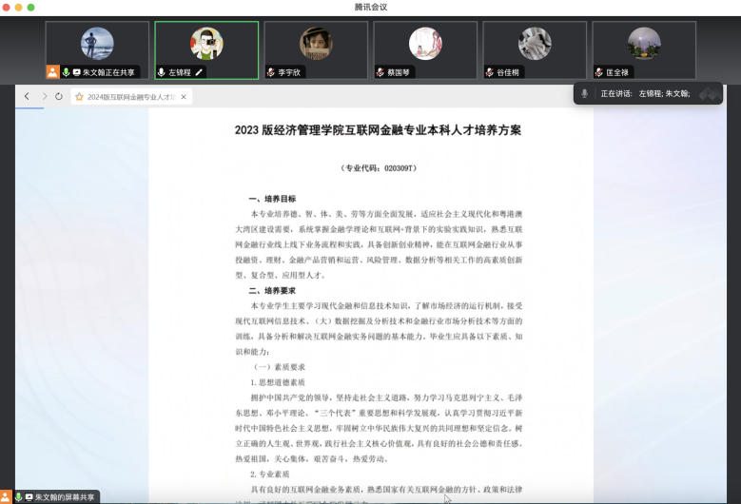Toggle the microphone icon for 左锦程
Viewport: 741px width, 504px height.
click(161, 72)
